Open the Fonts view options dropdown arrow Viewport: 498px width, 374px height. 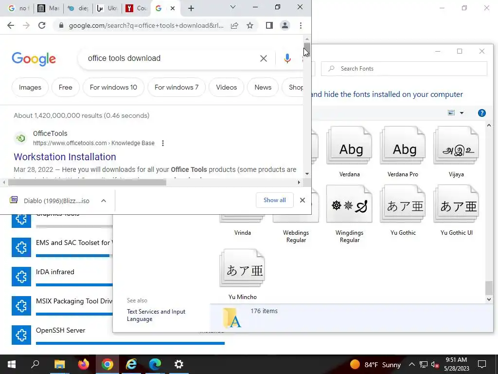[462, 113]
